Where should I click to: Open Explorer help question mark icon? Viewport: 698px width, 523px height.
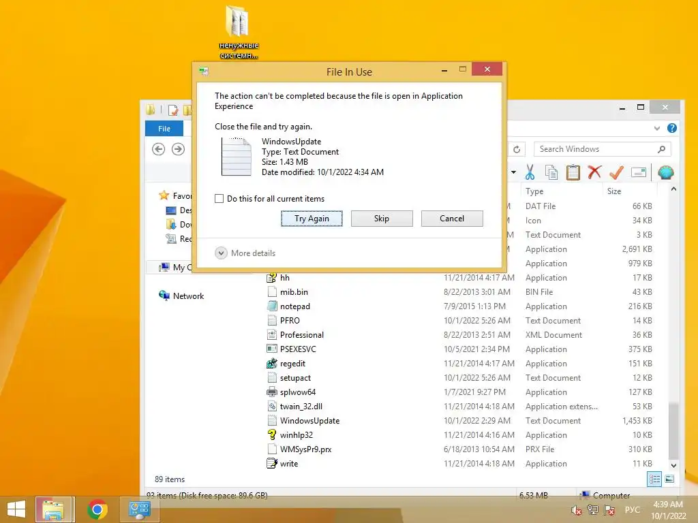(x=671, y=128)
